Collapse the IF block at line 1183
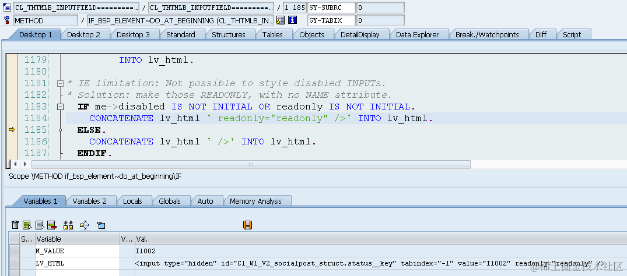The image size is (627, 276). [x=61, y=107]
